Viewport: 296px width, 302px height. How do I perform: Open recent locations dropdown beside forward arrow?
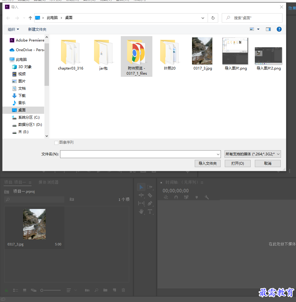pos(24,18)
